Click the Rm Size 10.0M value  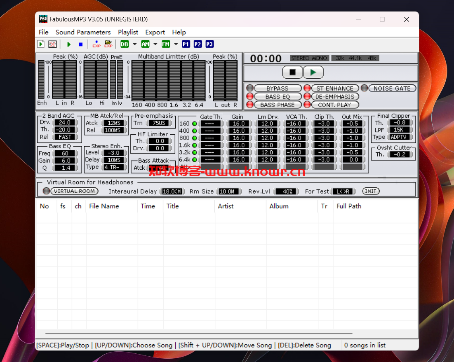click(x=229, y=191)
